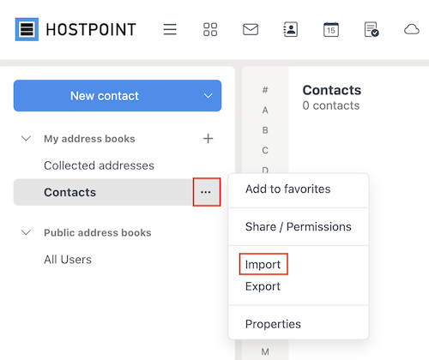Click the Hostpoint logo
The image size is (429, 360).
click(76, 29)
